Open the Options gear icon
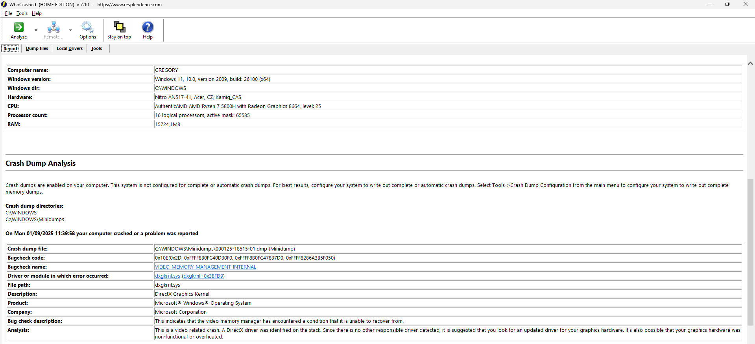Viewport: 755px width, 344px height. (87, 27)
